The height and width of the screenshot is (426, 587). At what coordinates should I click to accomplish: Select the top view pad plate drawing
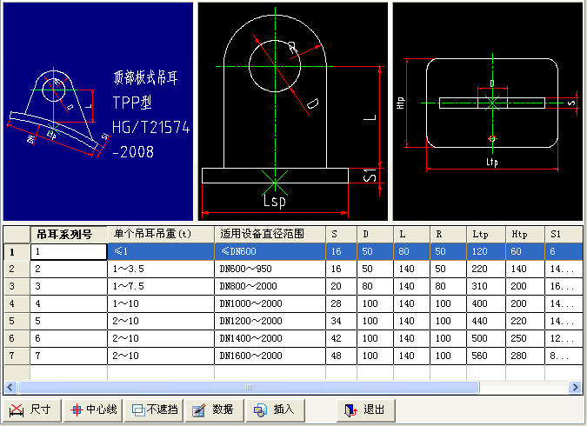(x=488, y=111)
